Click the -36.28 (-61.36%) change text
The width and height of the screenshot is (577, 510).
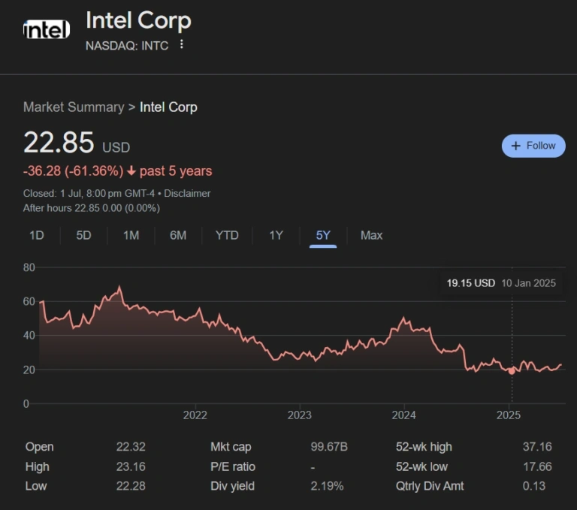click(x=73, y=171)
